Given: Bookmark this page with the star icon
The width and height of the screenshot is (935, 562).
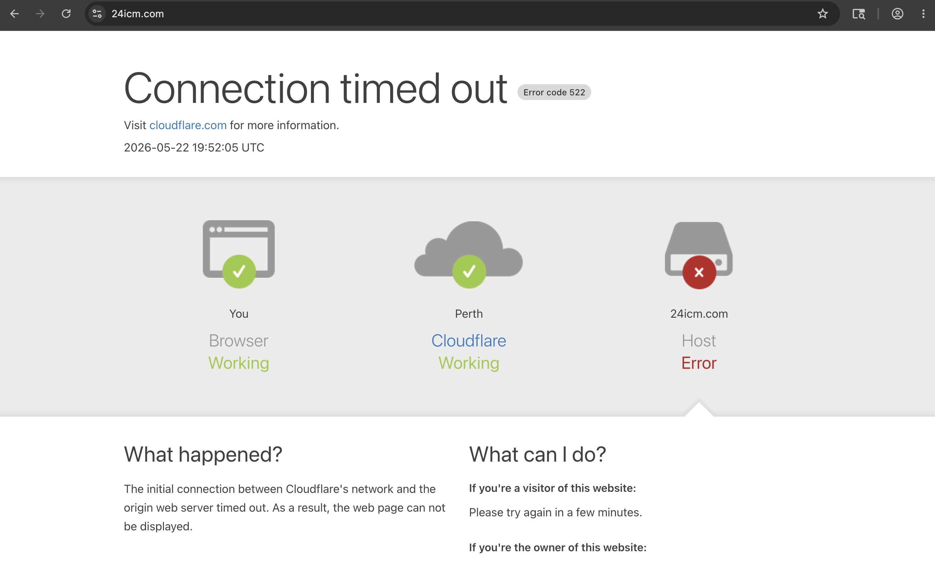Looking at the screenshot, I should (822, 14).
